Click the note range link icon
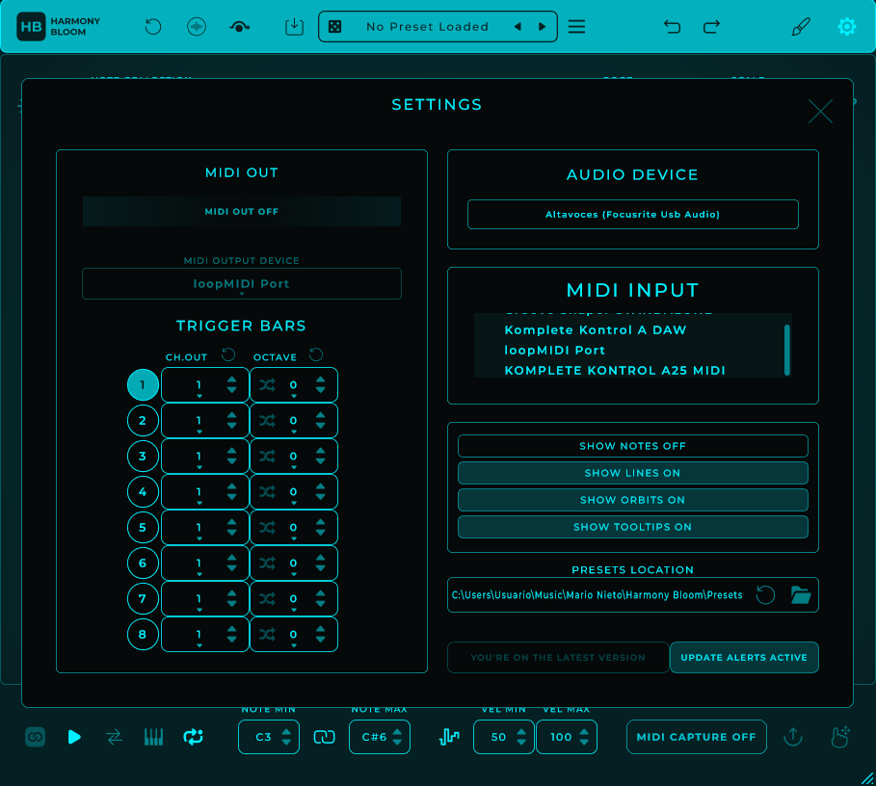 pyautogui.click(x=324, y=737)
